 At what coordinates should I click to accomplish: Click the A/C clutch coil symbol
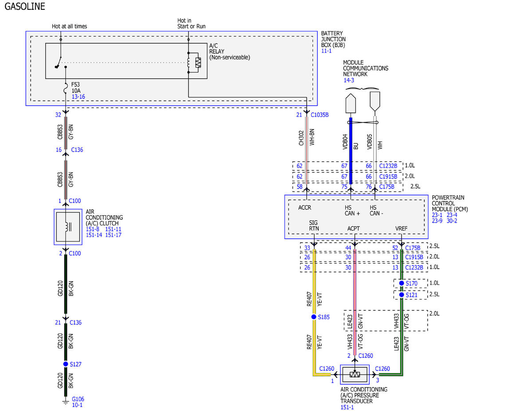(68, 227)
